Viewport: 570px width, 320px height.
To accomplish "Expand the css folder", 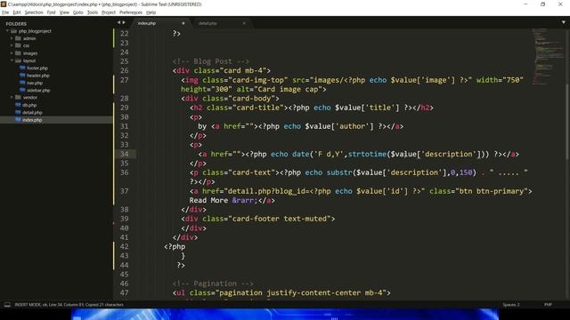I will pos(12,45).
